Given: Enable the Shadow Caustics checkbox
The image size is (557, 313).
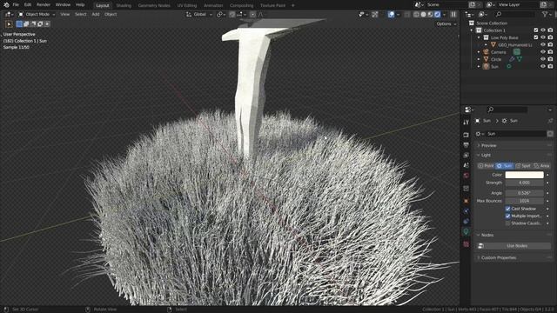Looking at the screenshot, I should [x=507, y=223].
